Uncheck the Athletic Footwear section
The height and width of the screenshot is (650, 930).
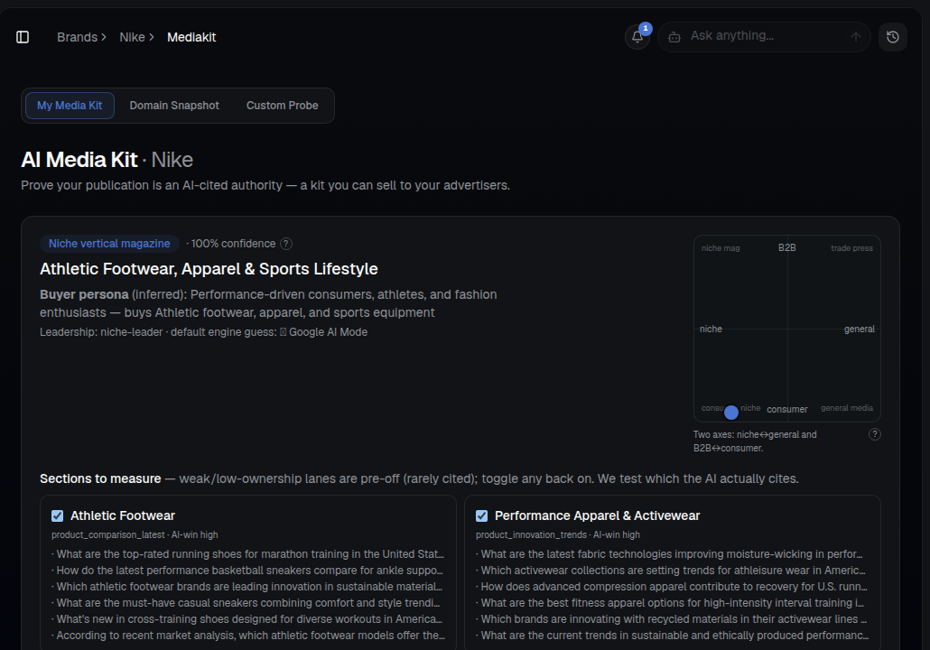click(58, 516)
